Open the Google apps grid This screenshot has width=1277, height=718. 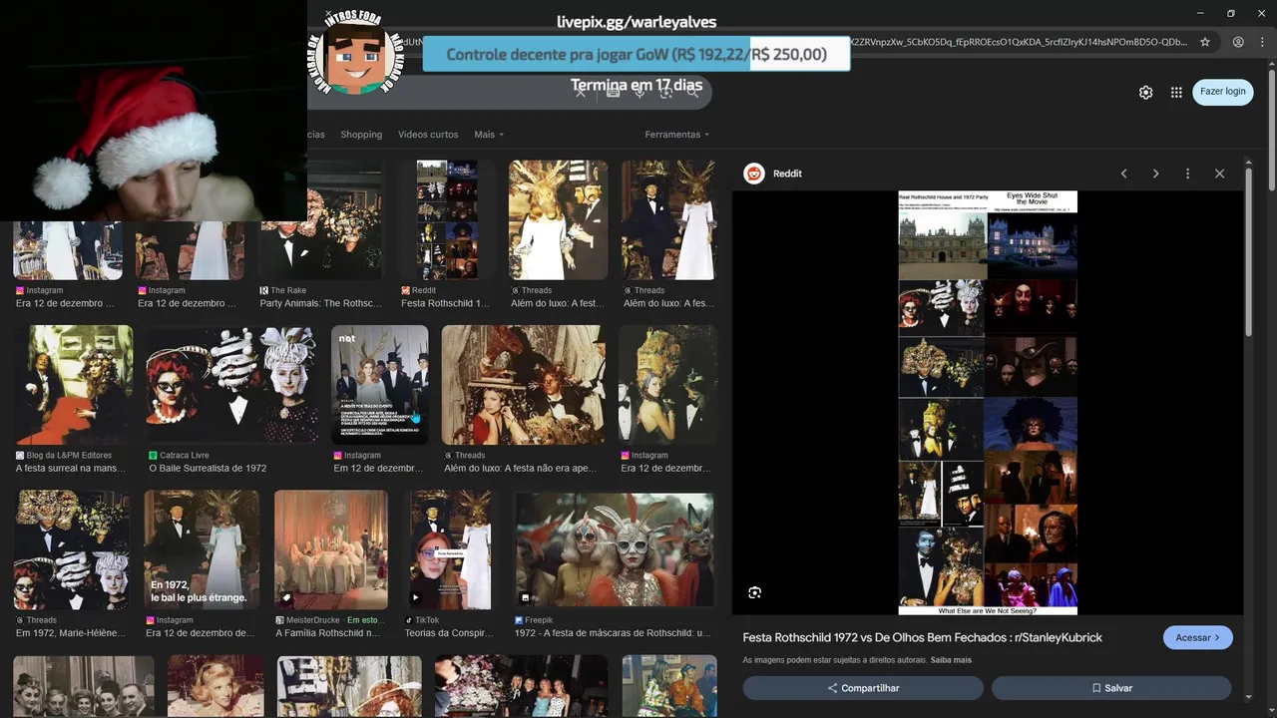click(x=1176, y=92)
